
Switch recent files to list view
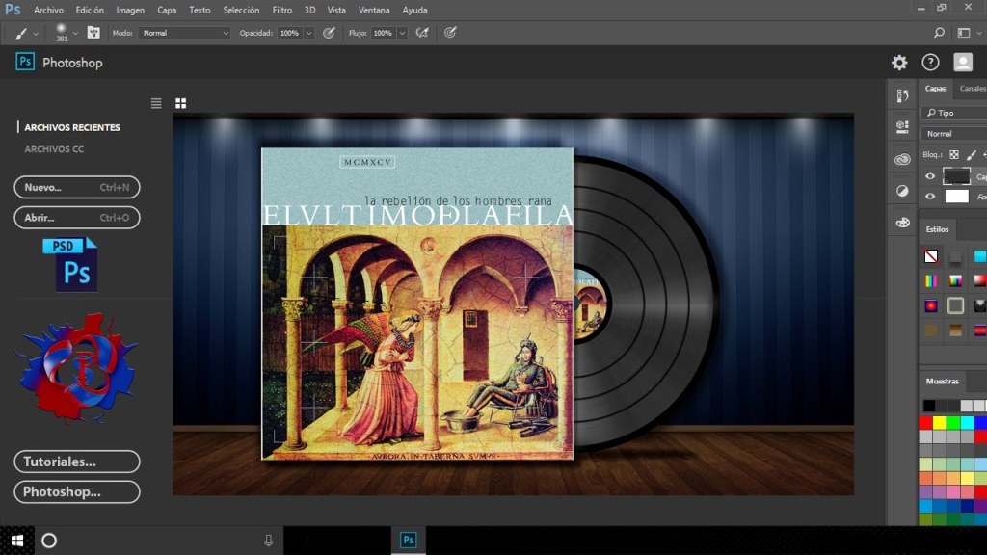(x=156, y=103)
